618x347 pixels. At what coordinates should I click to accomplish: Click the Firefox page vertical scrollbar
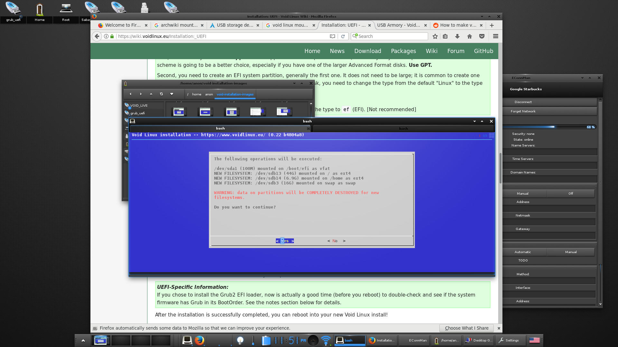click(500, 168)
